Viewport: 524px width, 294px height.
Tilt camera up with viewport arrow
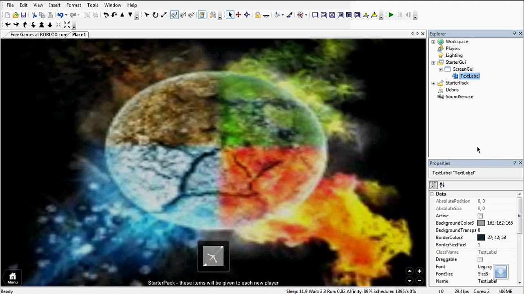410,271
